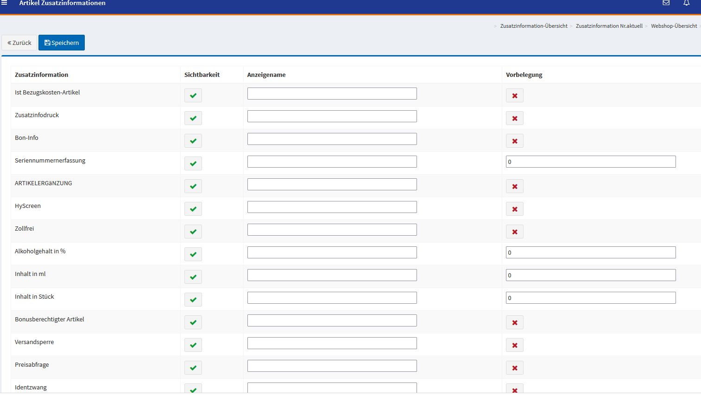The width and height of the screenshot is (701, 395).
Task: Select Zusatzinformation Nr.aktuell breadcrumb
Action: 609,26
